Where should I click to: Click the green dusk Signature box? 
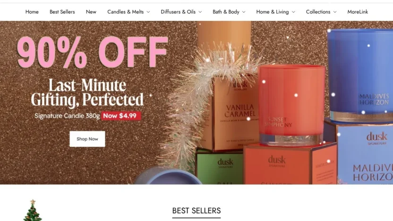tap(220, 167)
